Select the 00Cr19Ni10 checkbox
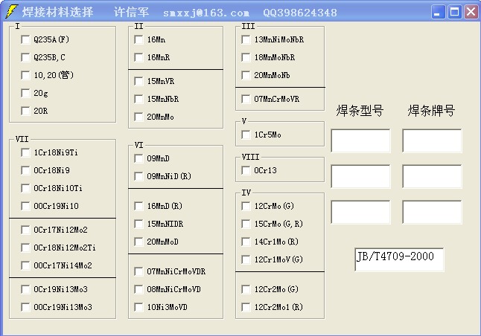 pyautogui.click(x=25, y=206)
